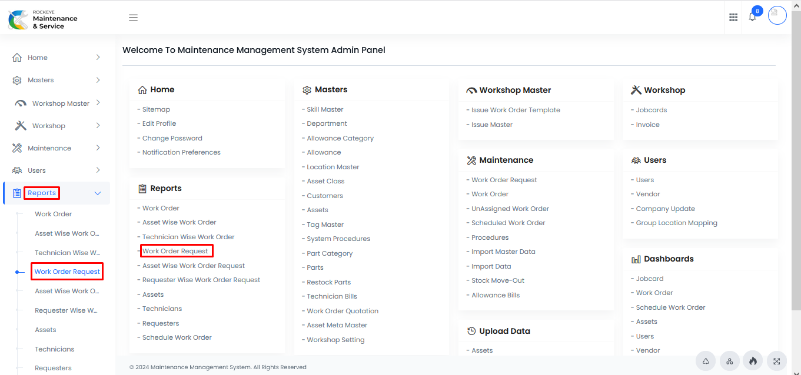Open the Invoice link
The image size is (801, 375).
point(648,125)
